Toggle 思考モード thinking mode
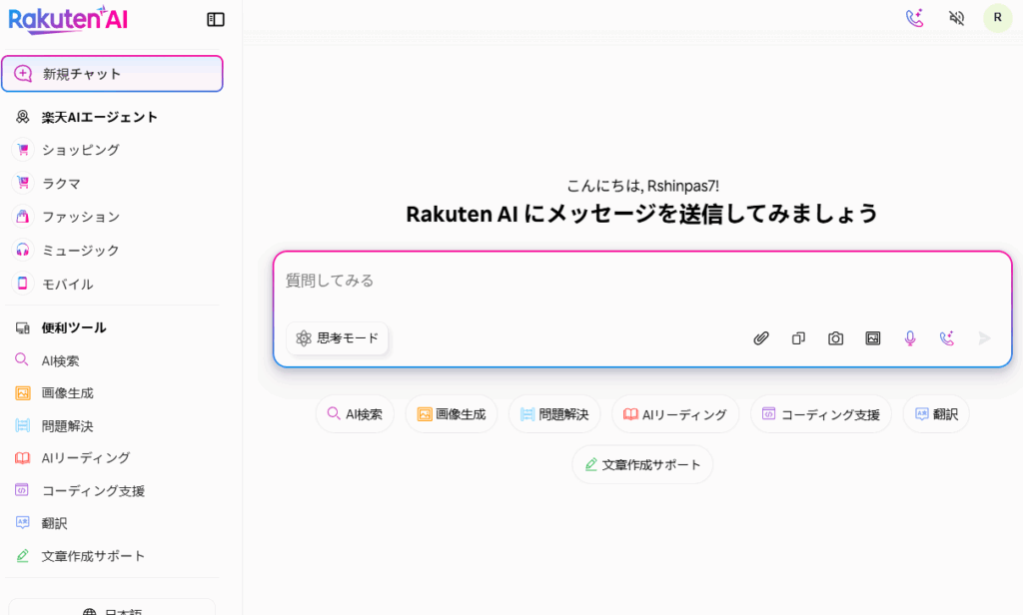This screenshot has width=1023, height=615. [338, 337]
